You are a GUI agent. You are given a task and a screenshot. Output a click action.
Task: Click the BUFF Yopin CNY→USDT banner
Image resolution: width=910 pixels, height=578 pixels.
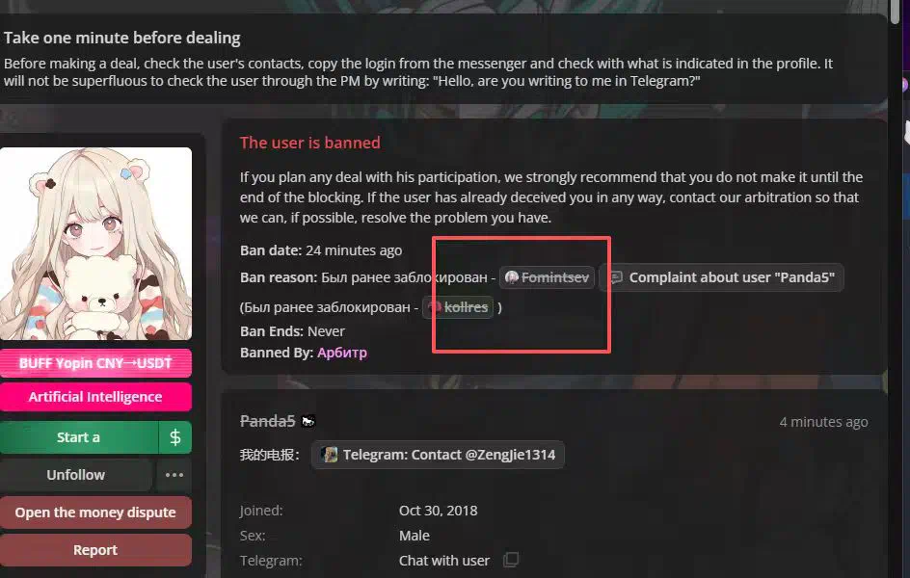coord(95,363)
